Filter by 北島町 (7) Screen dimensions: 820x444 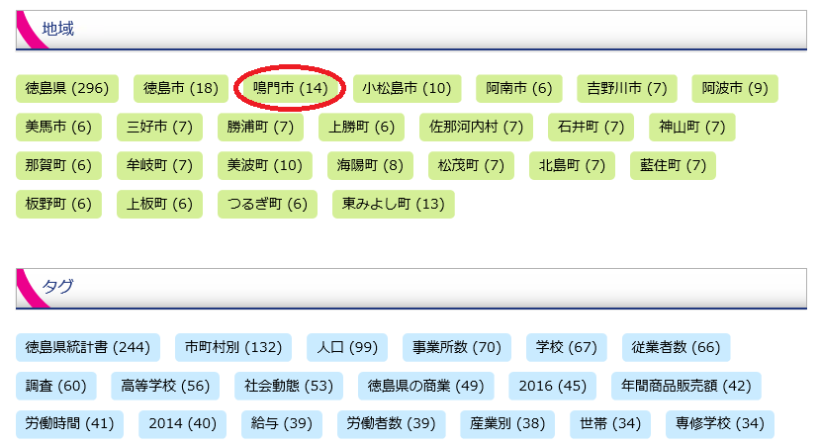tap(572, 166)
